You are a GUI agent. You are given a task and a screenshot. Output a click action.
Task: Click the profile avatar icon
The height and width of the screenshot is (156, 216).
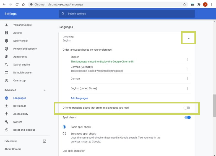(x=205, y=4)
